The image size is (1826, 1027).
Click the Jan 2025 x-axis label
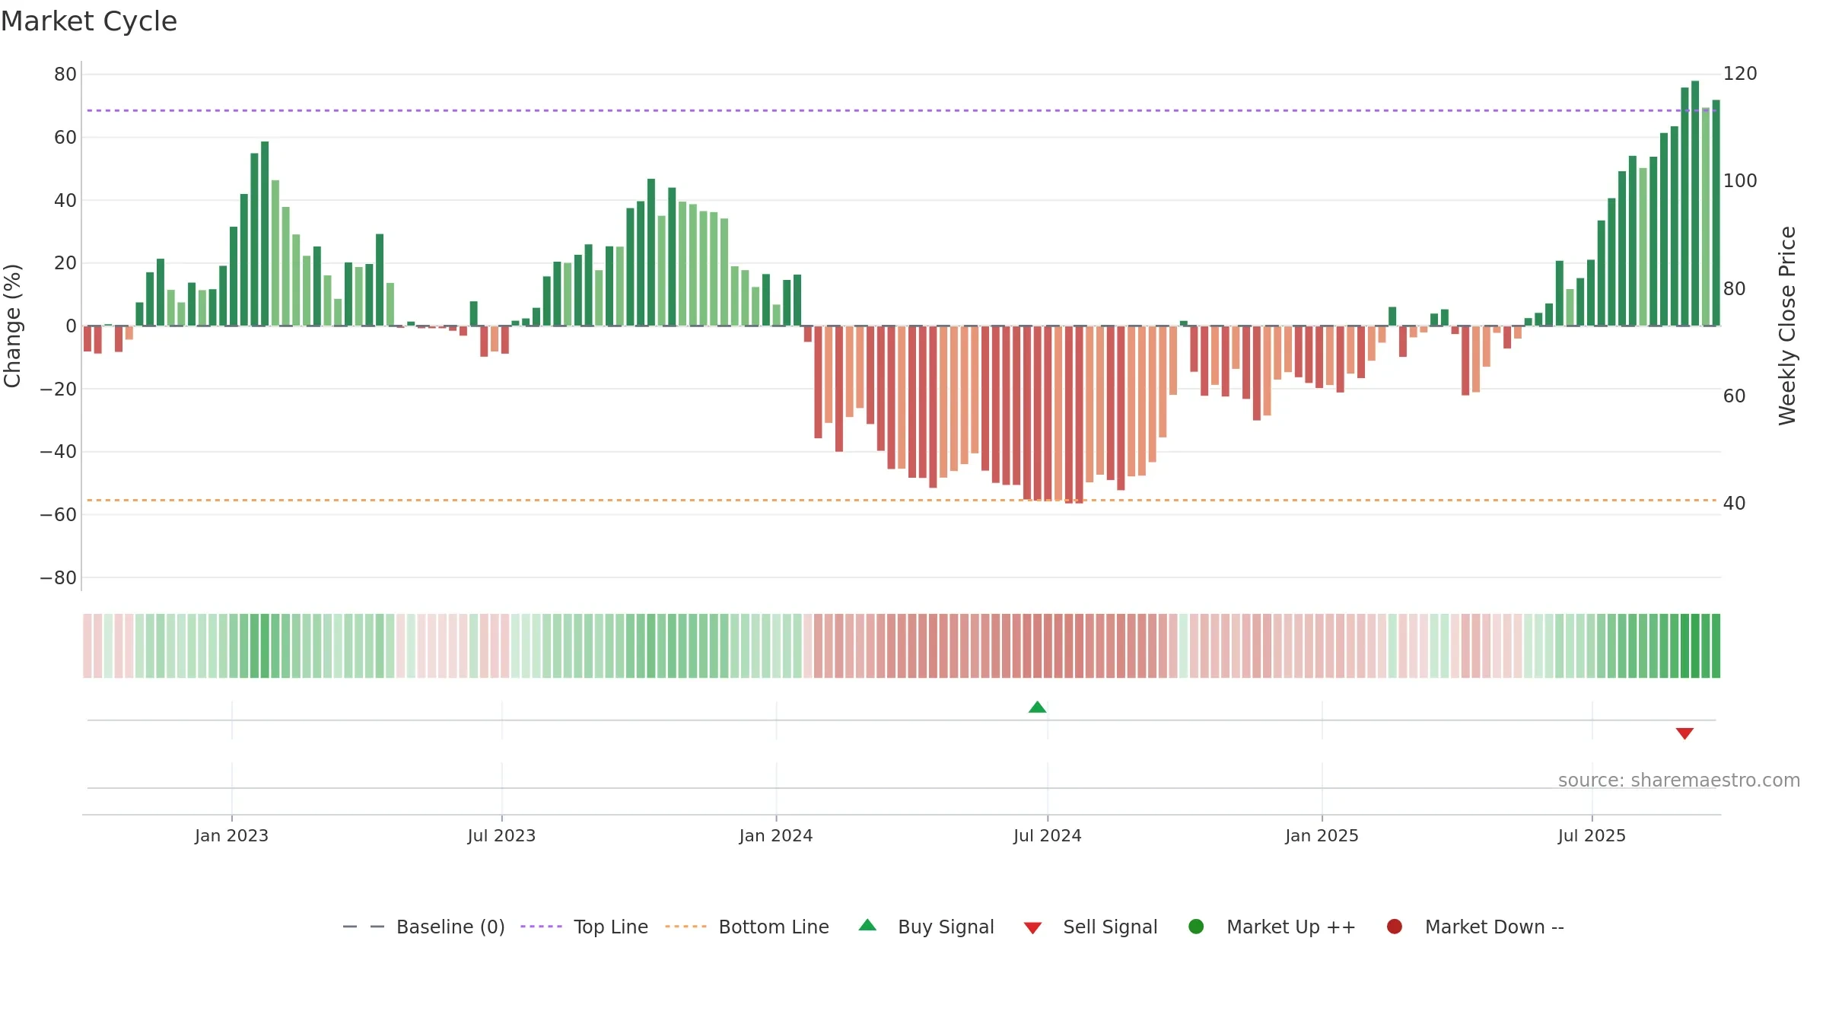tap(1322, 836)
